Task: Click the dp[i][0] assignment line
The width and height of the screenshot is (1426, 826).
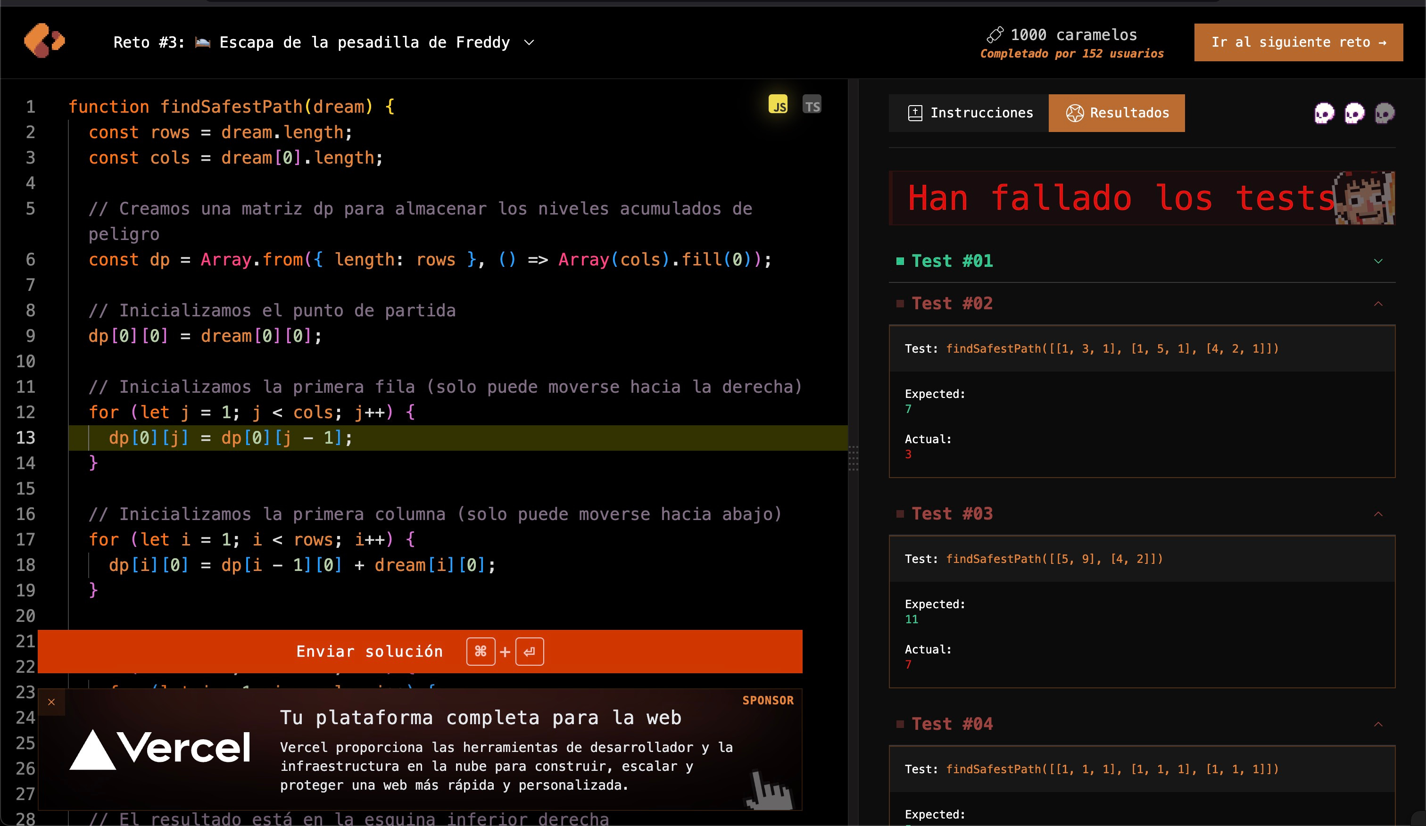Action: [302, 565]
